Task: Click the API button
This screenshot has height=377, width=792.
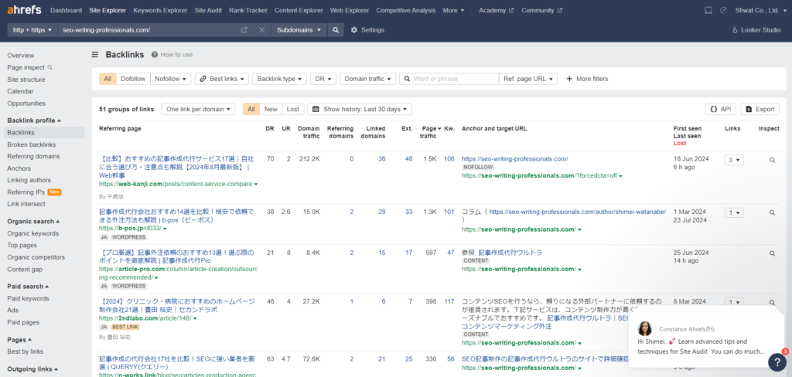Action: [720, 109]
